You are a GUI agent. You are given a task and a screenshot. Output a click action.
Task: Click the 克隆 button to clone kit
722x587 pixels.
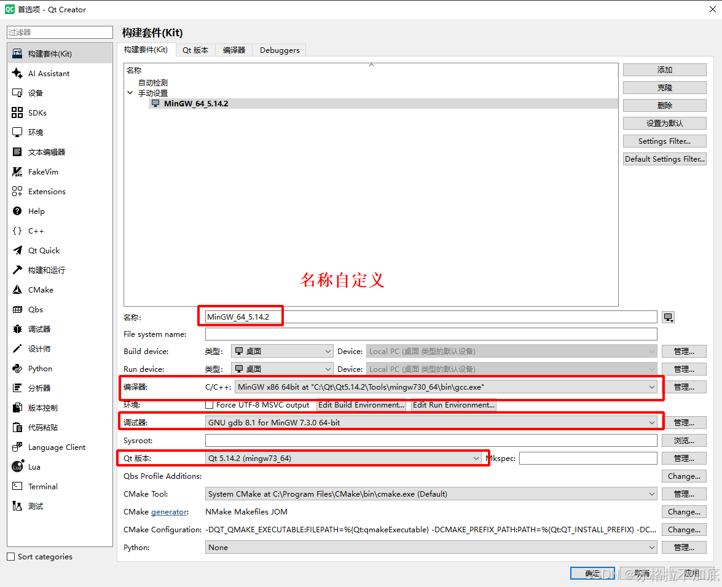664,88
